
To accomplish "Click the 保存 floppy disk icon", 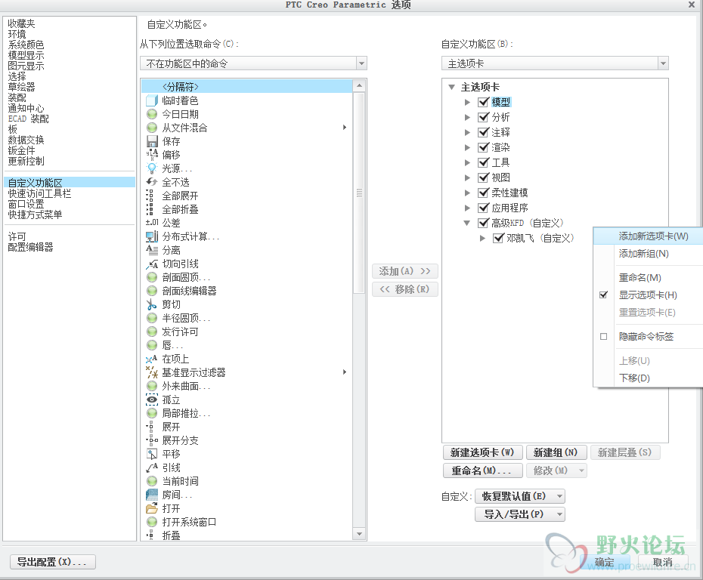I will (x=152, y=141).
